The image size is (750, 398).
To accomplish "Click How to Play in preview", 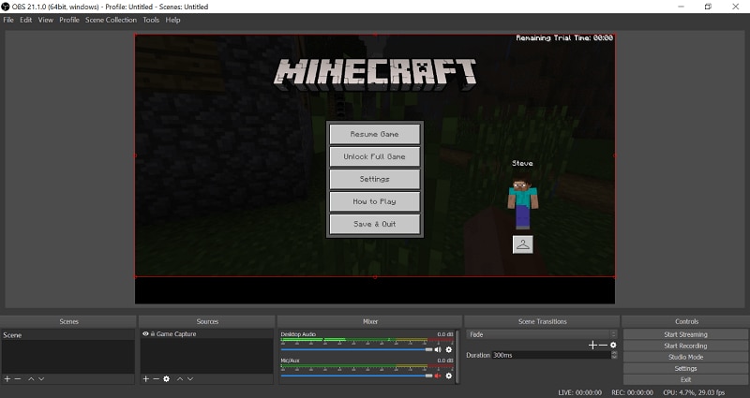I will coord(374,201).
